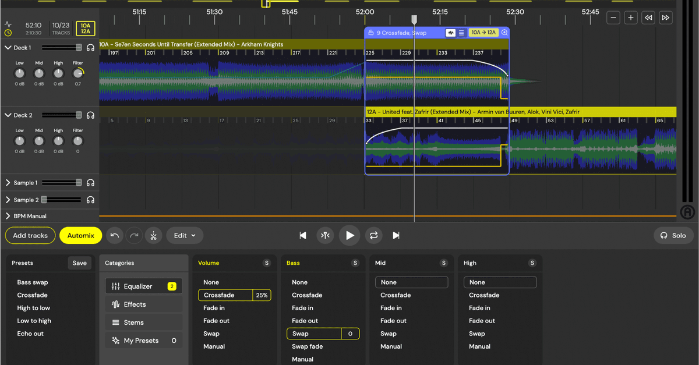Image resolution: width=699 pixels, height=365 pixels.
Task: Select the scissors split tool in the toolbar
Action: click(153, 235)
